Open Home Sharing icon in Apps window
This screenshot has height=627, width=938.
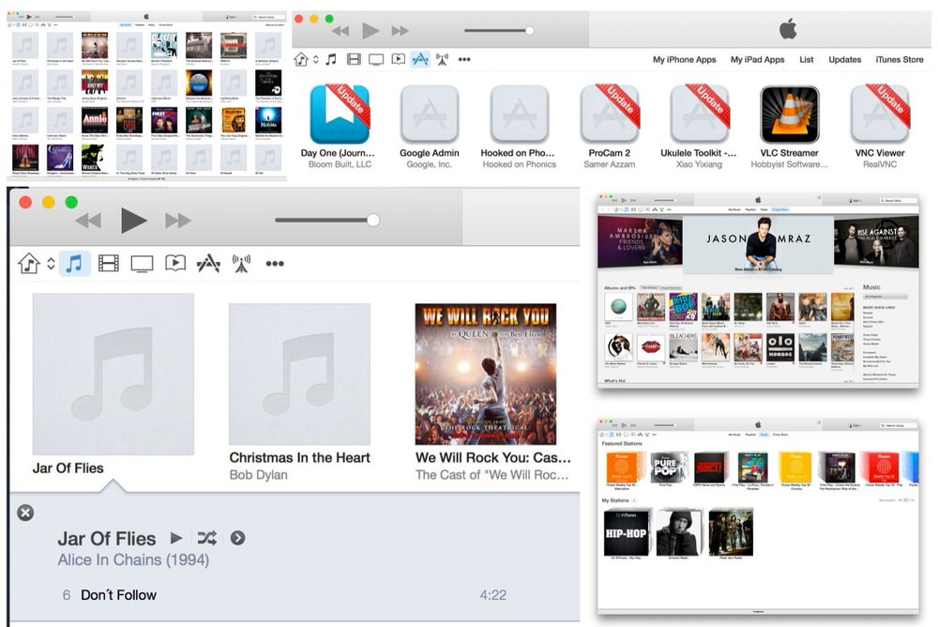coord(301,59)
